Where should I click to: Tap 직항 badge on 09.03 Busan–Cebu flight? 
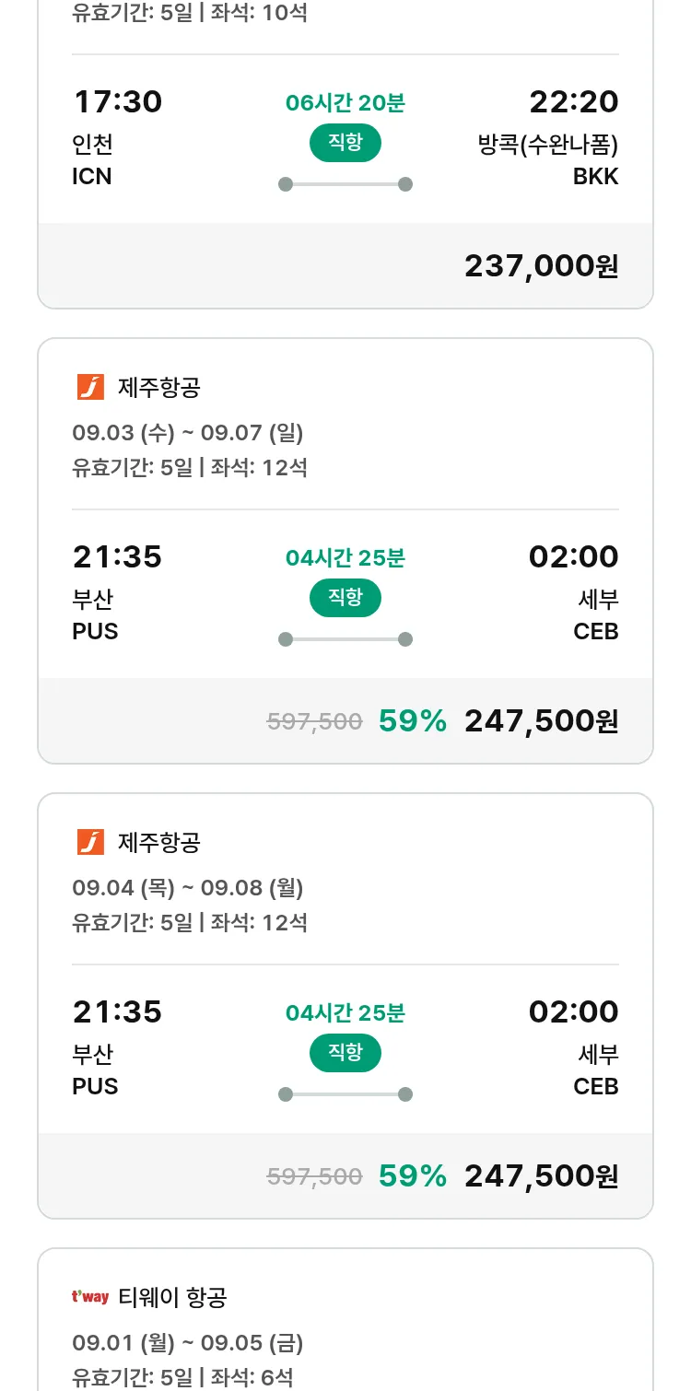[x=345, y=598]
